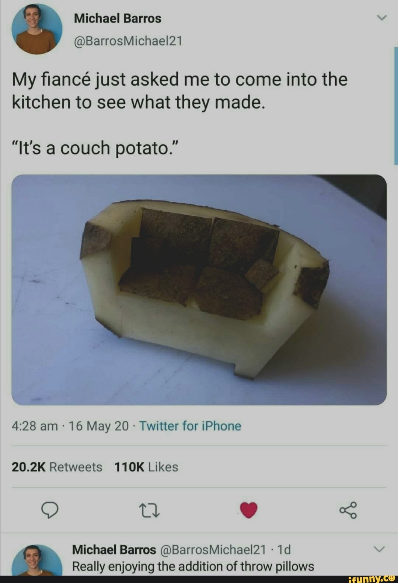Click the '1d' timestamp on the reply
The image size is (398, 583).
click(x=284, y=550)
